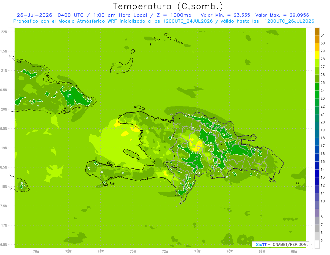Pick the olive green swatch between 25 and 26
The width and height of the screenshot is (330, 255).
click(x=317, y=79)
